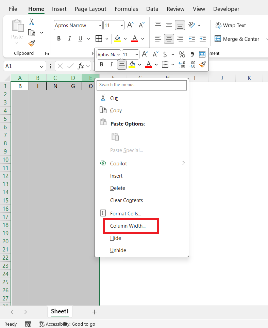Image resolution: width=268 pixels, height=328 pixels.
Task: Toggle ribbon Bold formatting
Action: (59, 39)
